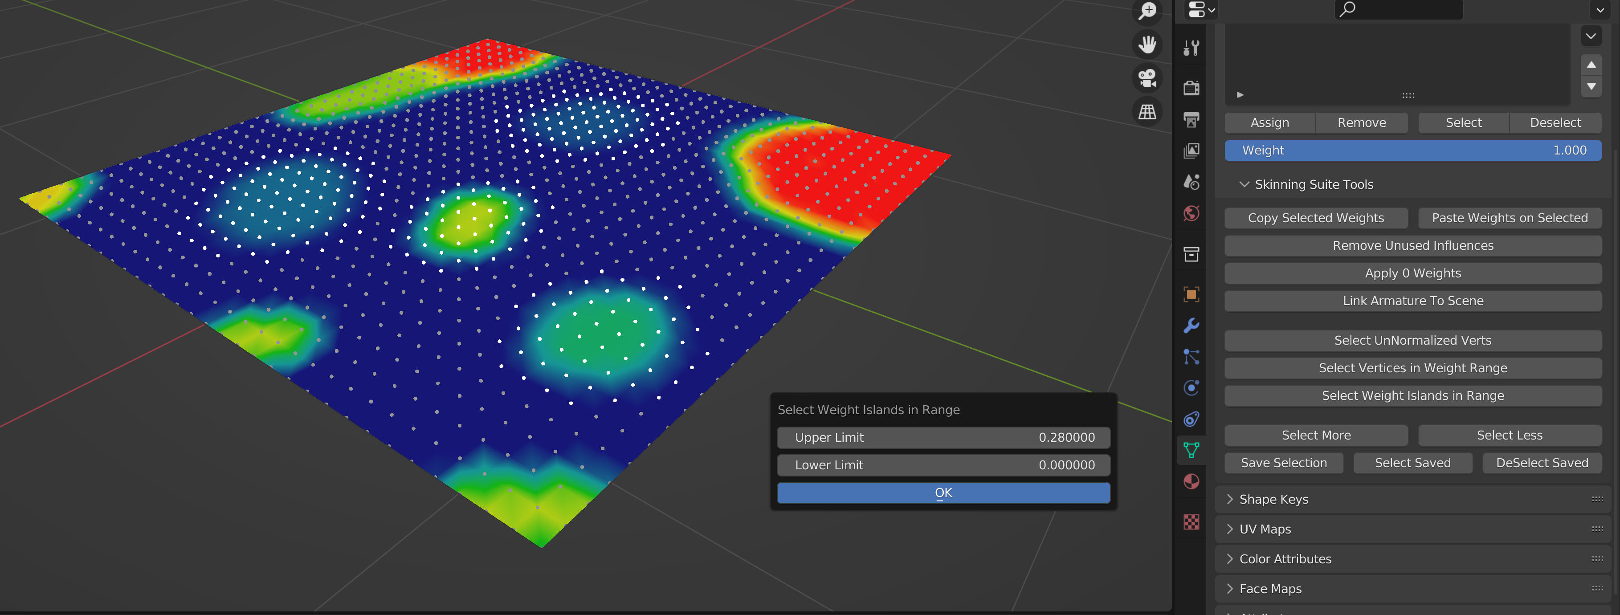Click the vertex group list resize grip
Viewport: 1620px width, 615px height.
(1408, 96)
